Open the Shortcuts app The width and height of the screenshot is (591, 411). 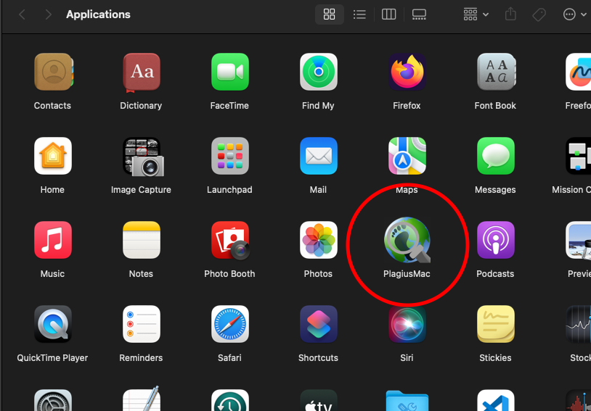pyautogui.click(x=318, y=325)
